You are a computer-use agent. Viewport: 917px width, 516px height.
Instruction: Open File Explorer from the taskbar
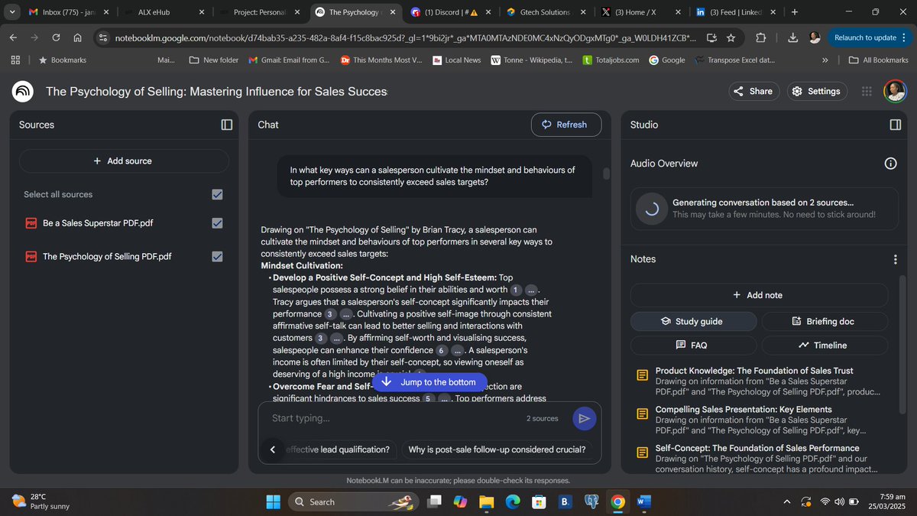pos(487,501)
